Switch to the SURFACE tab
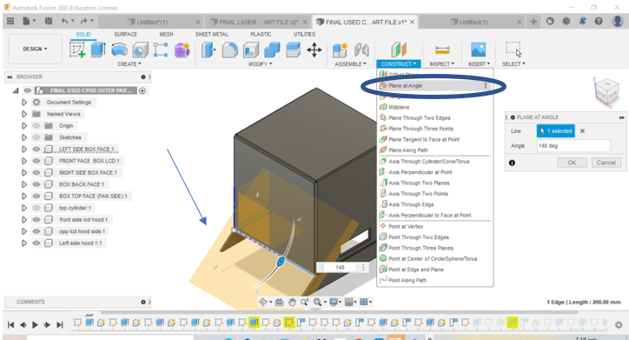The width and height of the screenshot is (629, 340). tap(126, 35)
